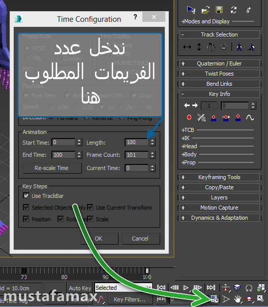Click Key Filters... button
The height and width of the screenshot is (307, 268).
[x=130, y=299]
